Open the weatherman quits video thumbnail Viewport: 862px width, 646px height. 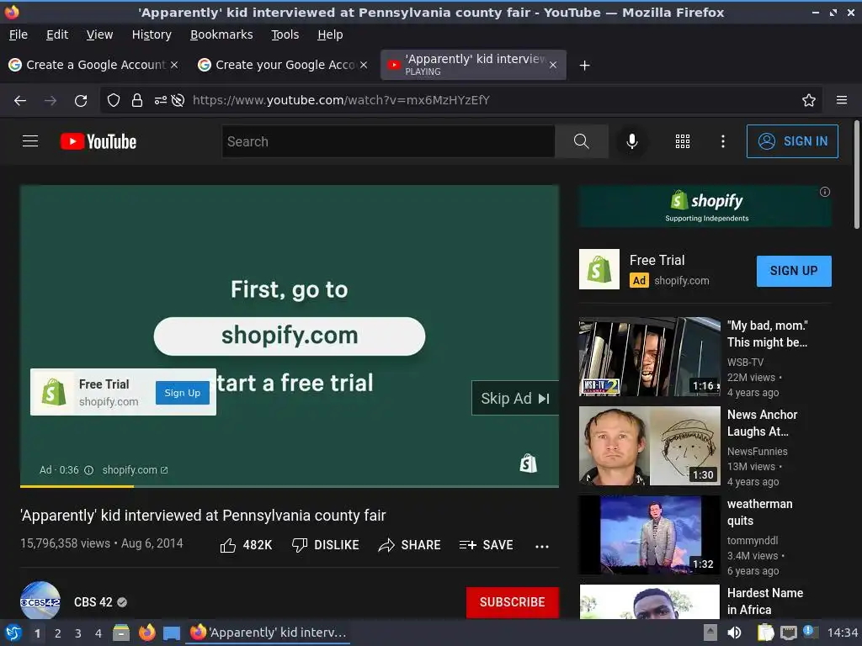tap(649, 535)
